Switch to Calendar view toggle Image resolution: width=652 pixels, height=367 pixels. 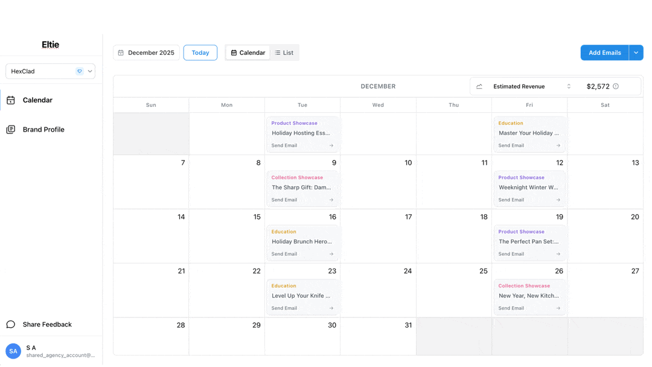click(x=248, y=53)
